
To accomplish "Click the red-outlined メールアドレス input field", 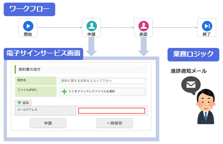I will point(111,111).
